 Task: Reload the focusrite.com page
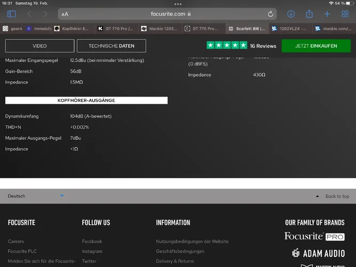tap(271, 14)
